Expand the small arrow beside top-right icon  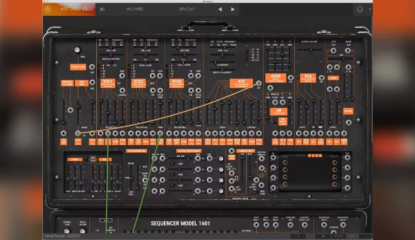click(370, 9)
